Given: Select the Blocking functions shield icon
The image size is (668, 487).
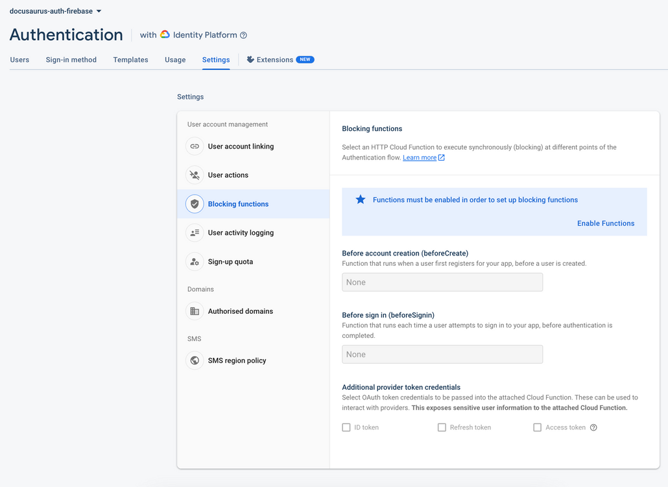Looking at the screenshot, I should coord(195,204).
